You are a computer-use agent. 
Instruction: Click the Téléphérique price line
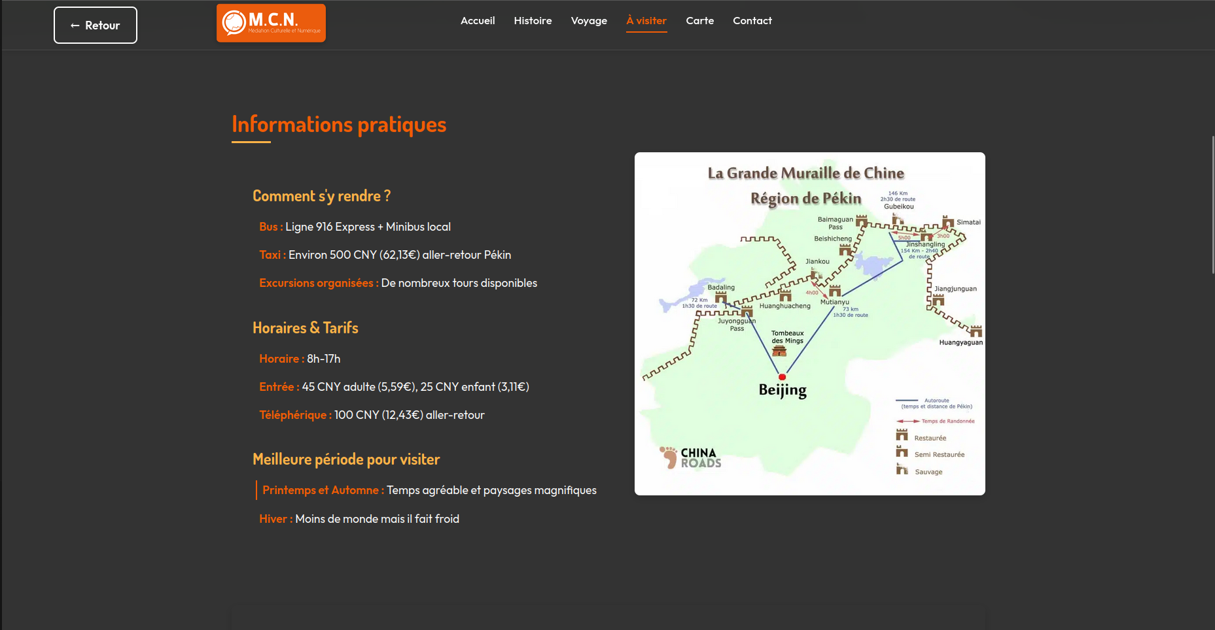coord(372,415)
